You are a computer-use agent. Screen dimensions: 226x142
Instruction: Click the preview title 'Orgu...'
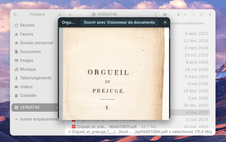[68, 23]
